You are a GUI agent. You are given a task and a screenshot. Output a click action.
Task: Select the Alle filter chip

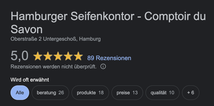tap(20, 93)
